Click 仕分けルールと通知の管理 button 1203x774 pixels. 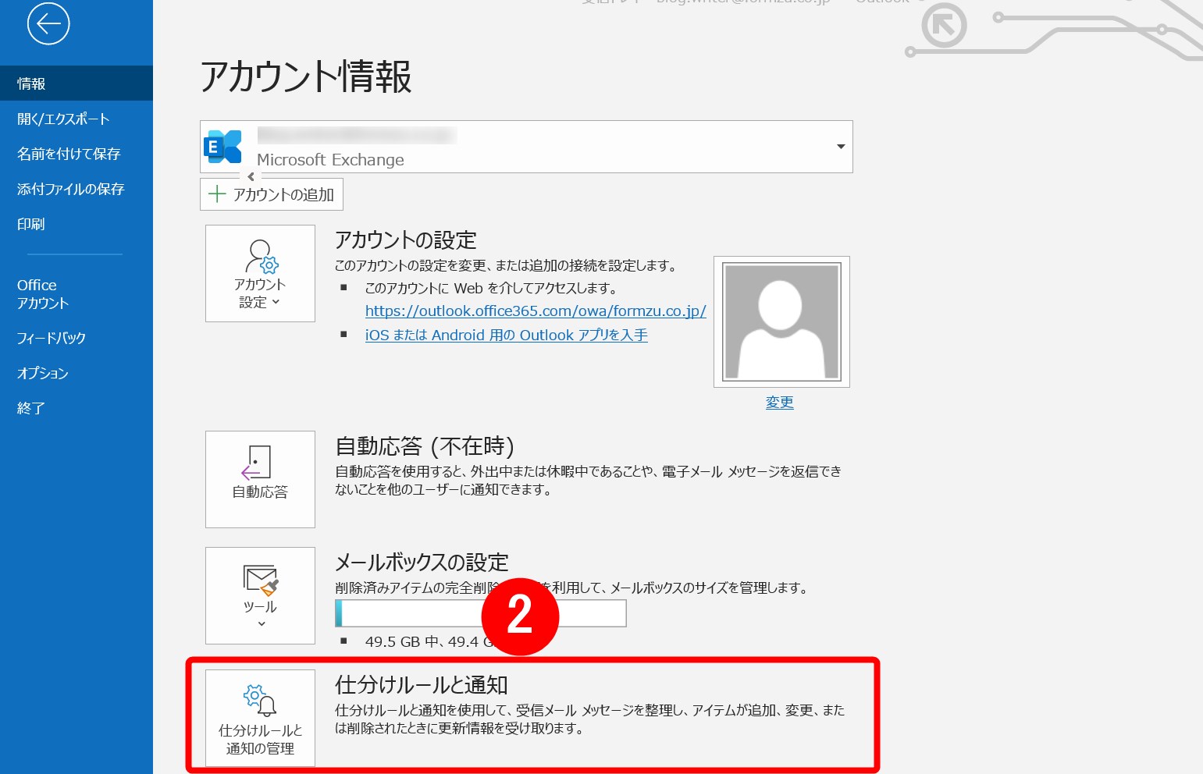click(x=260, y=718)
